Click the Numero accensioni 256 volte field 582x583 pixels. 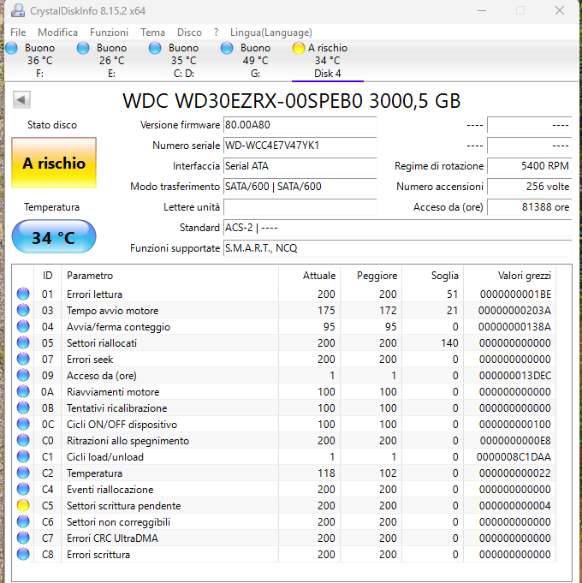(x=529, y=187)
